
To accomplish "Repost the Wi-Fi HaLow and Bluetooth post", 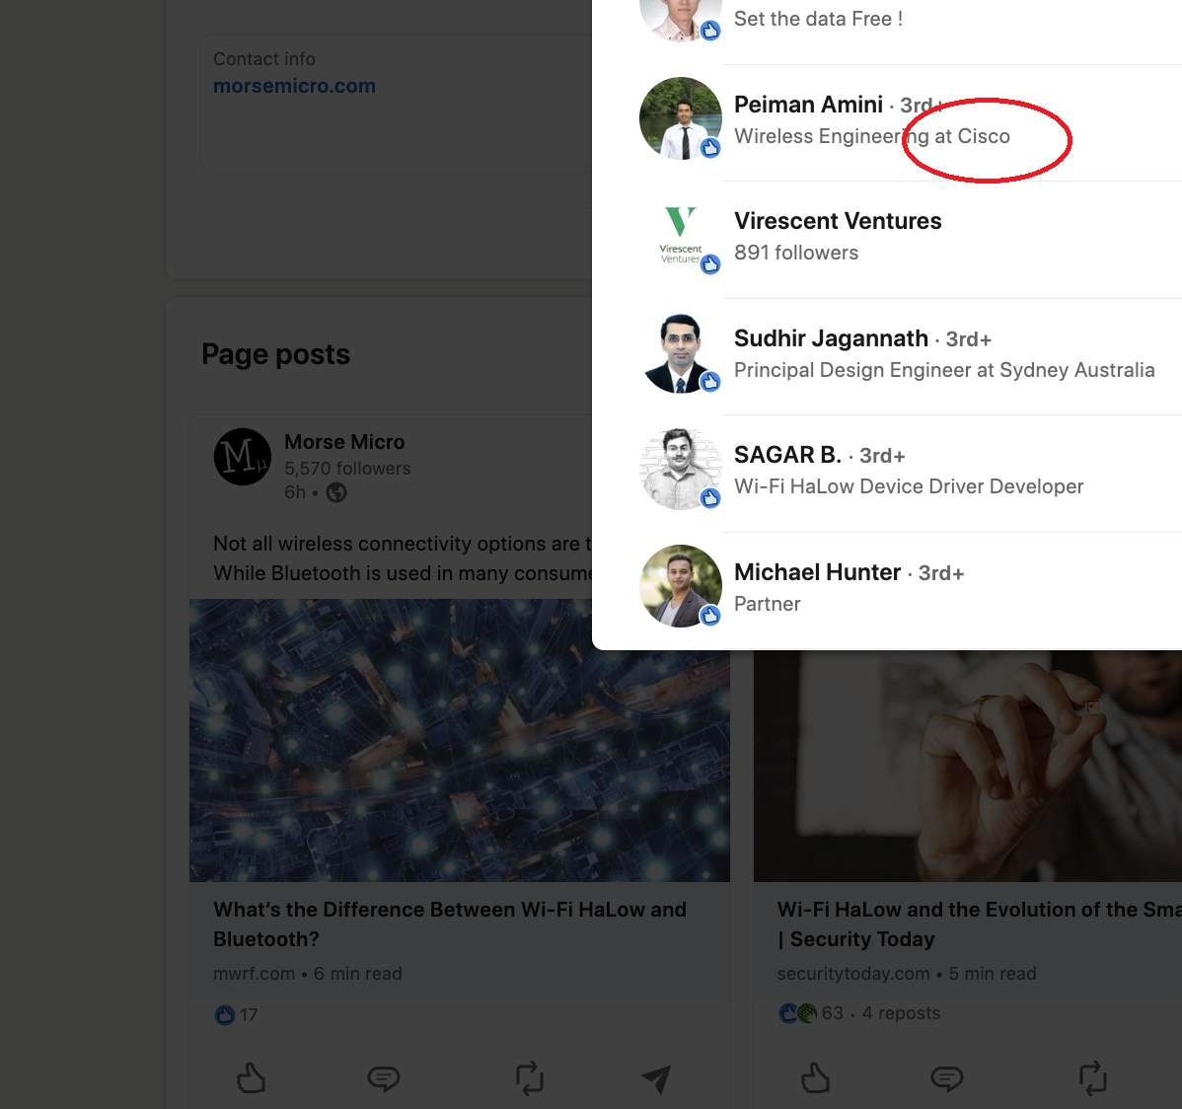I will 529,1078.
